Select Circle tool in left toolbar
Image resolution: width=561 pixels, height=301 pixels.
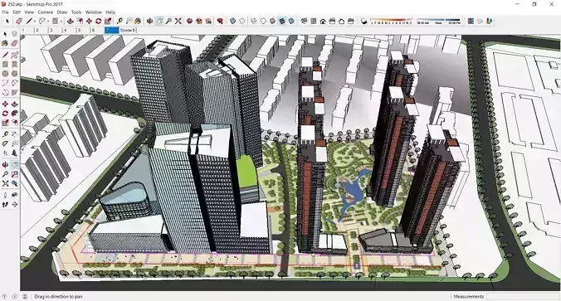[5, 74]
